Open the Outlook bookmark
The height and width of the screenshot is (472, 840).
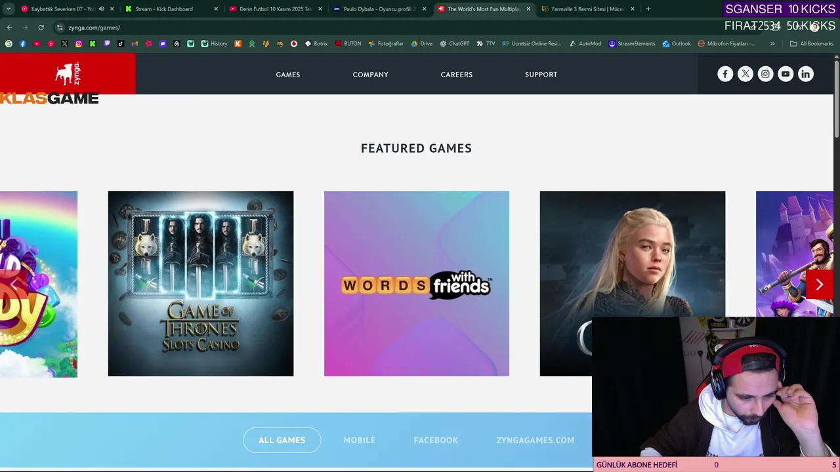pyautogui.click(x=676, y=44)
